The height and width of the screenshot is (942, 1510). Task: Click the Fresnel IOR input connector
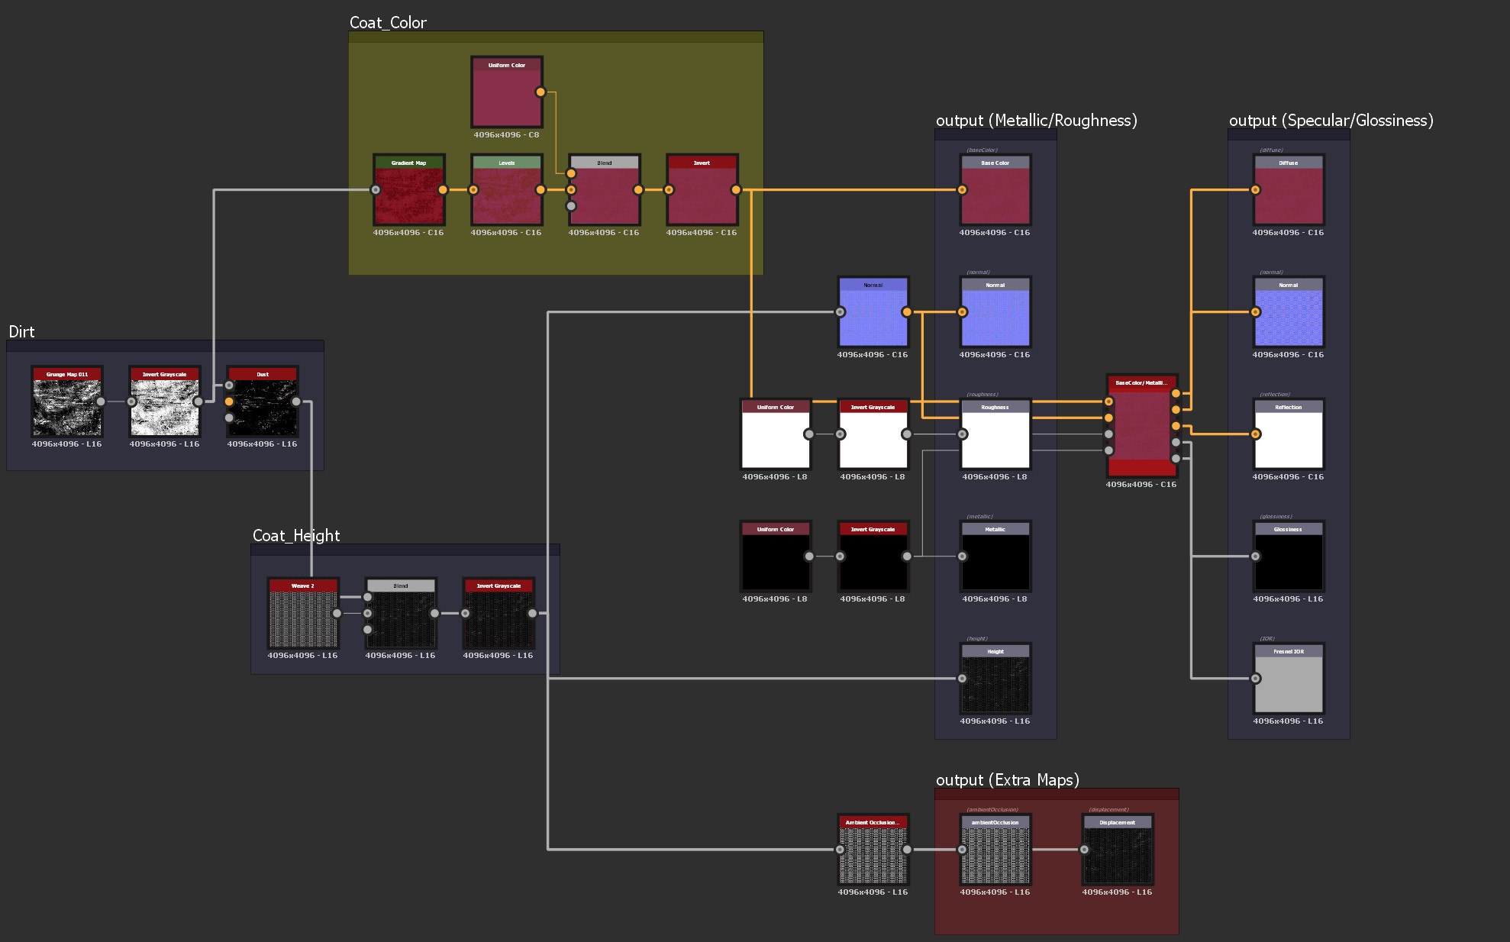click(1255, 678)
